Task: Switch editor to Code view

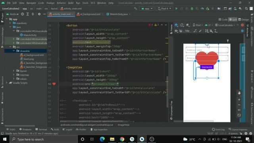Action: pyautogui.click(x=223, y=19)
